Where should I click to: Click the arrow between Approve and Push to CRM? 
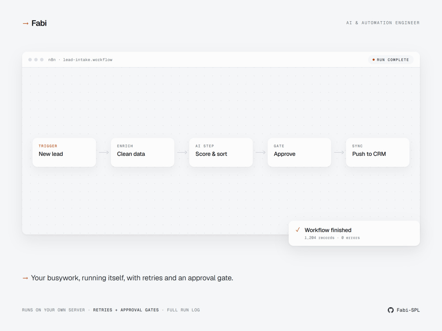click(339, 152)
